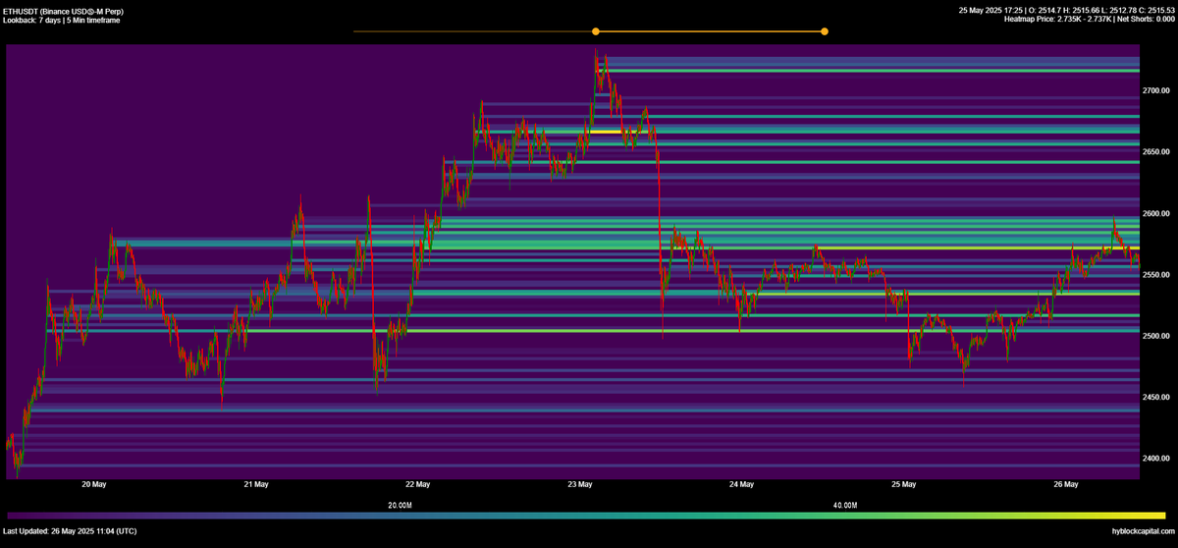
Task: Click the 2450.00 price axis label
Action: tap(1156, 398)
